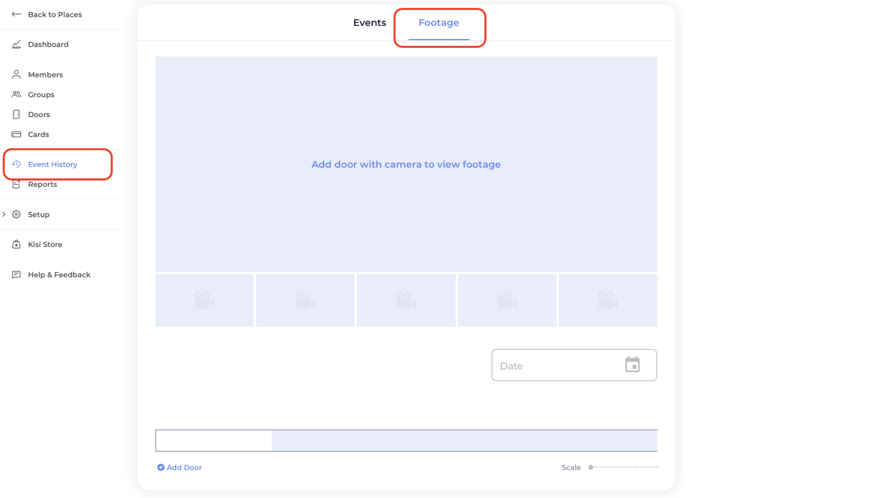Screen dimensions: 885x498
Task: Click the Members person icon in sidebar
Action: 16,75
